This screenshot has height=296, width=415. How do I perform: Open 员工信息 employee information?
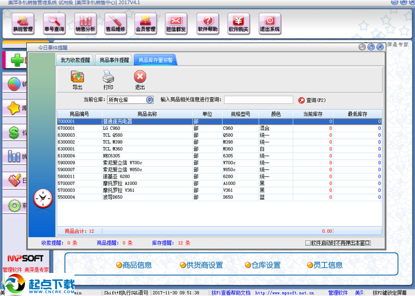point(325,265)
